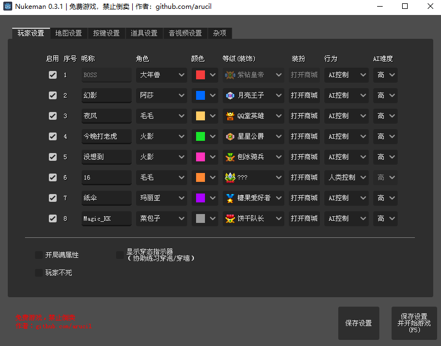Viewport: 441px width, 346px height.
Task: Check 显示穿态指示器 option
Action: point(120,255)
